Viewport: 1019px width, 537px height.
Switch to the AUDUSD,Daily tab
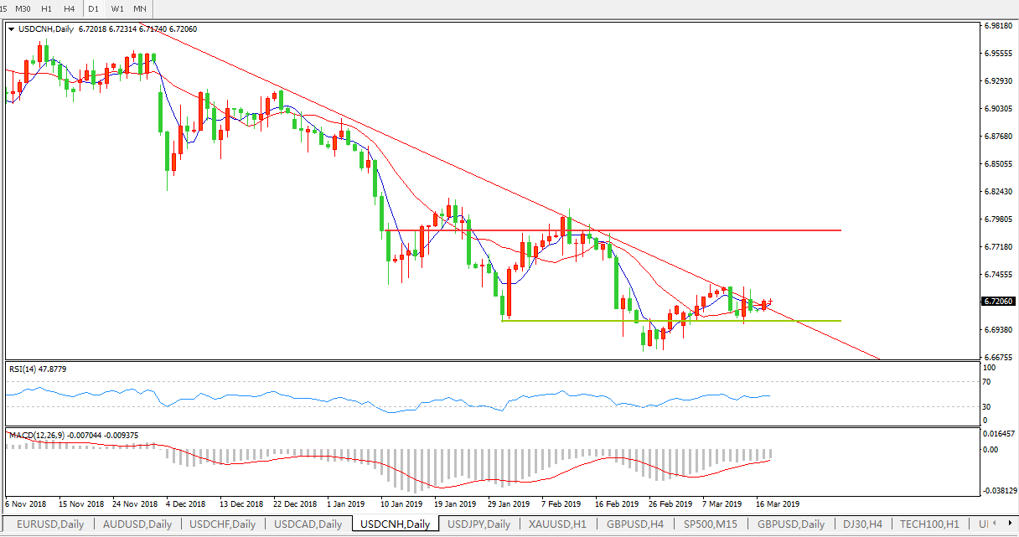[x=137, y=524]
